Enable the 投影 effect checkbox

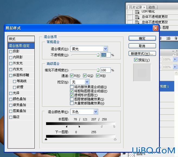[11, 52]
